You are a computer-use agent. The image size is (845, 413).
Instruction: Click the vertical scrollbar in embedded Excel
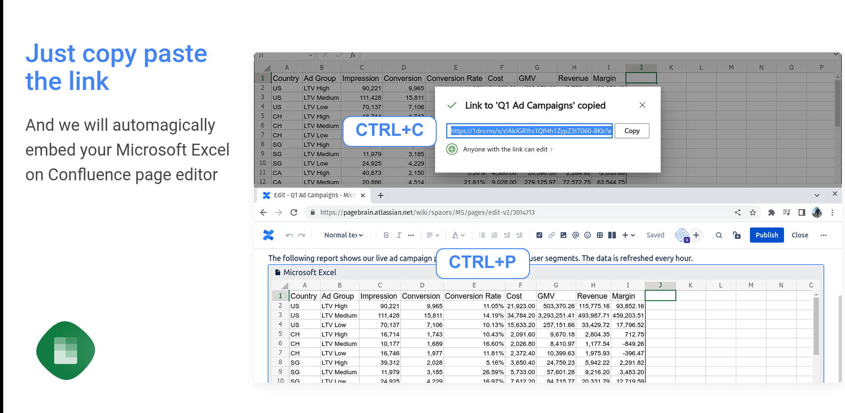[816, 325]
